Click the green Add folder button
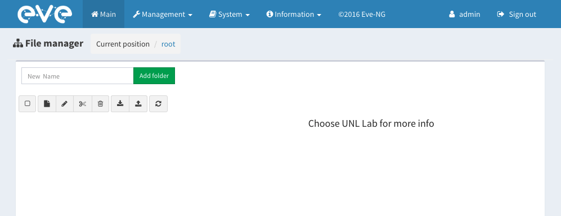 tap(154, 76)
